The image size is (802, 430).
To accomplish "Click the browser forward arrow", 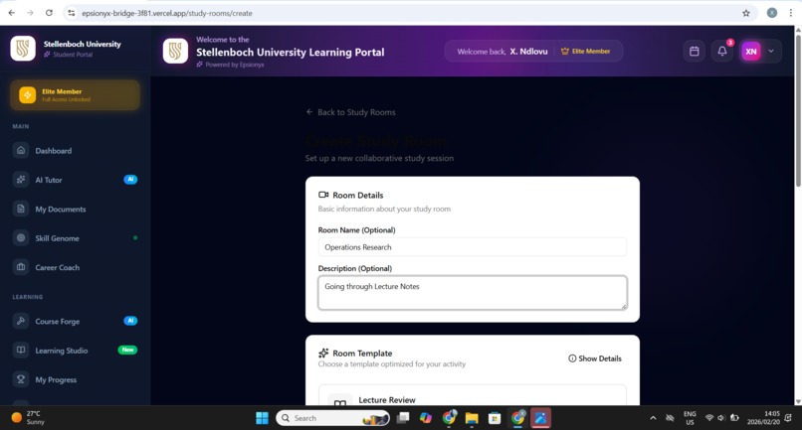I will point(30,13).
